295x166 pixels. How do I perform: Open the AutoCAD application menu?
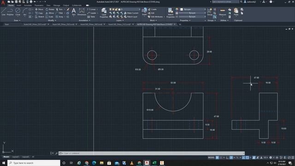pyautogui.click(x=3, y=2)
